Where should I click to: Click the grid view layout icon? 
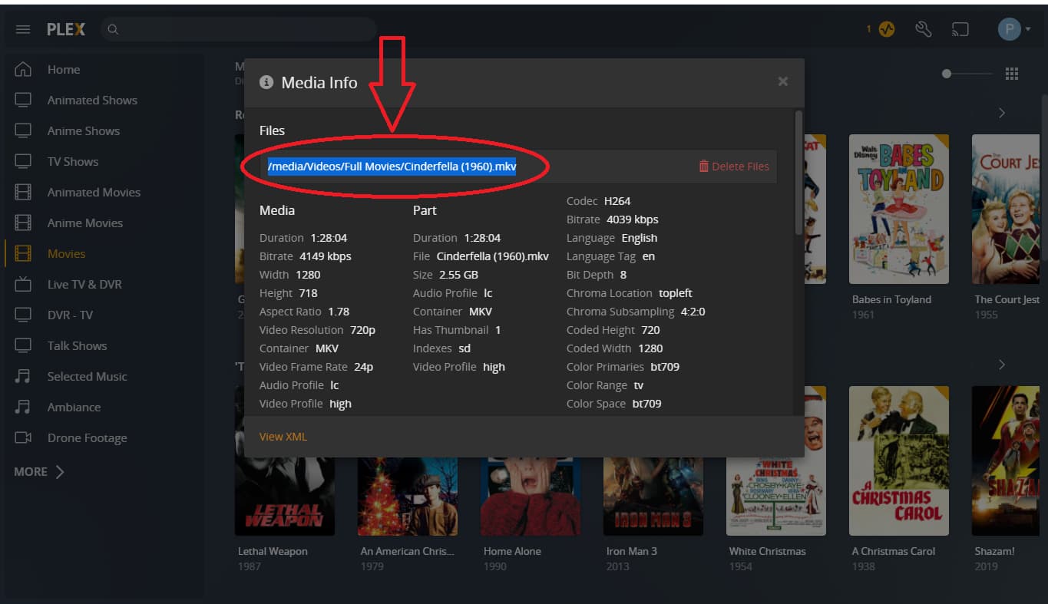click(x=1012, y=74)
